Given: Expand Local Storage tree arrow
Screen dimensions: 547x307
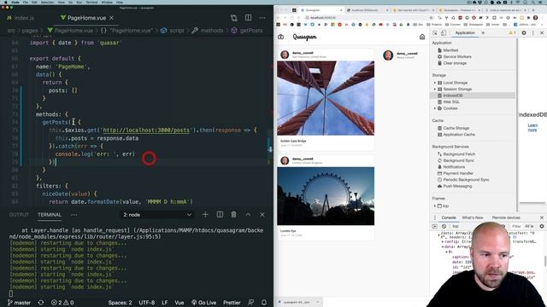Looking at the screenshot, I should click(435, 83).
